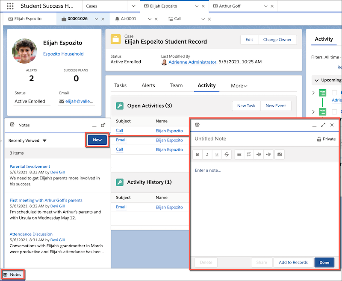Close the Untitled Note composer

click(332, 125)
